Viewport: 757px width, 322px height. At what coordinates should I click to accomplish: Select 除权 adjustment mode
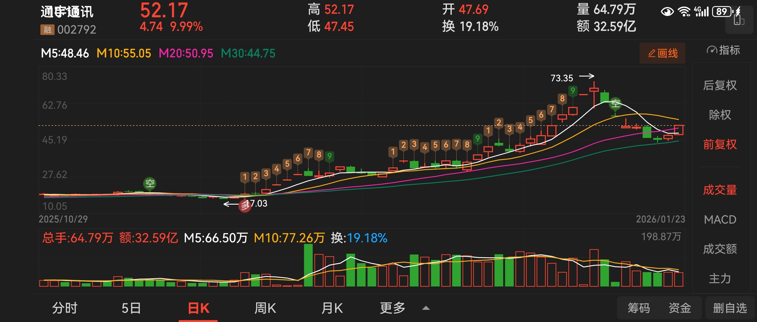(x=720, y=115)
